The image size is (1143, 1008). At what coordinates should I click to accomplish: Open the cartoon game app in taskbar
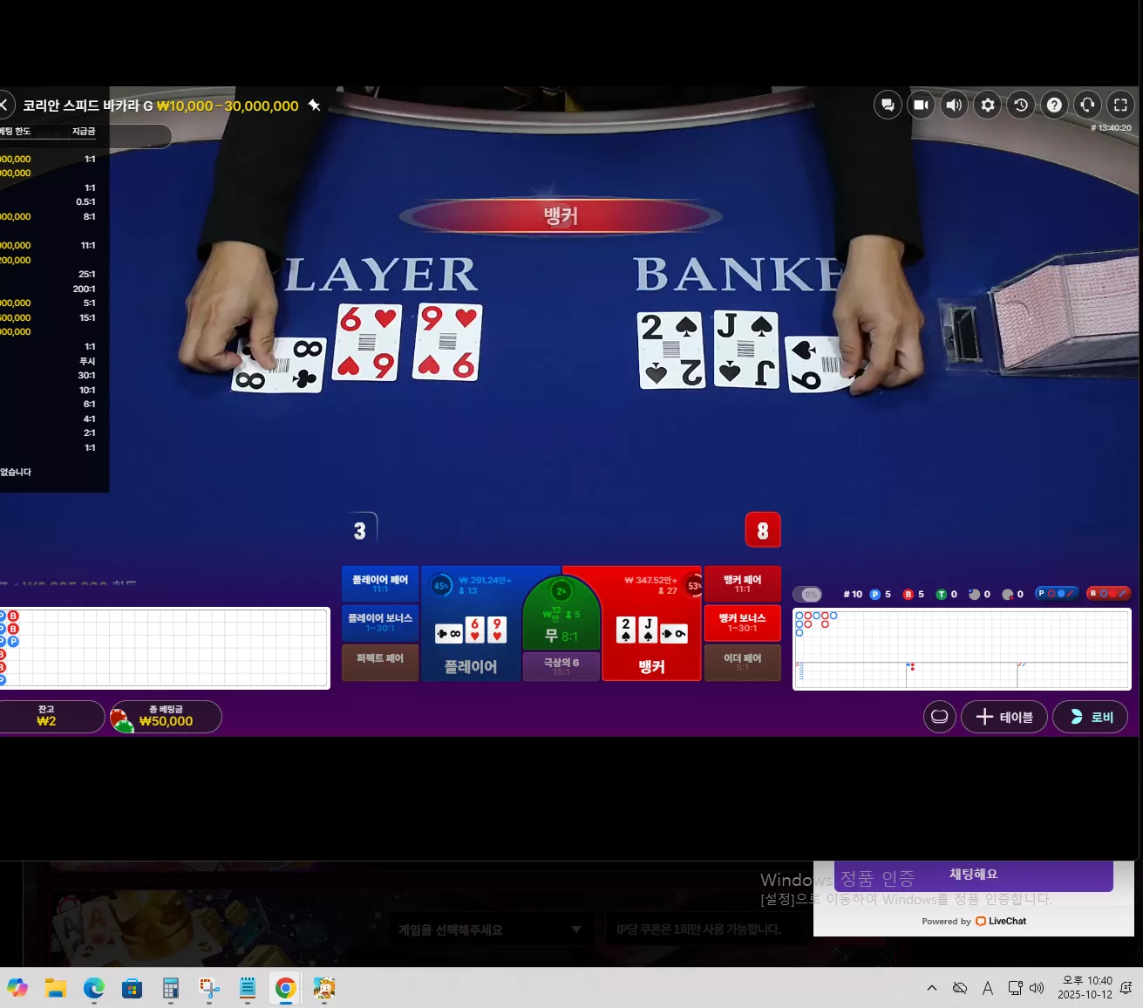324,988
